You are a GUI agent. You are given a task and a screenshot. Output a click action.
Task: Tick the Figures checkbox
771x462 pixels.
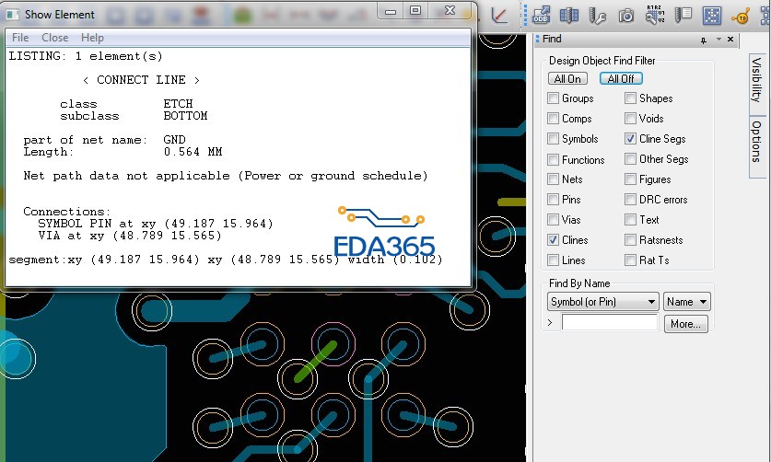(x=630, y=179)
